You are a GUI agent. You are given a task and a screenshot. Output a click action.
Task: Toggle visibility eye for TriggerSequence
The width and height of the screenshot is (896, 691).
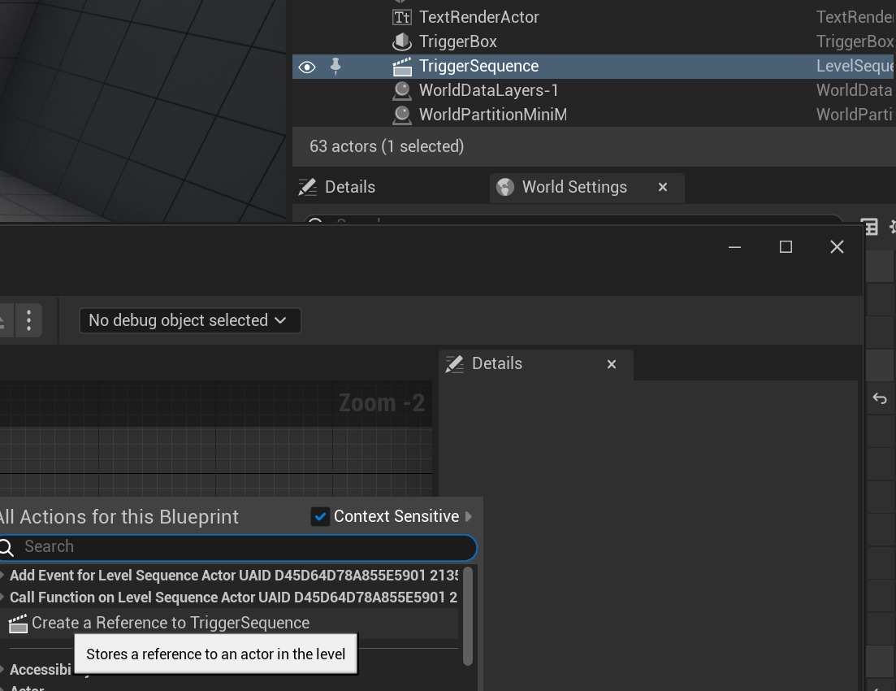pos(307,67)
